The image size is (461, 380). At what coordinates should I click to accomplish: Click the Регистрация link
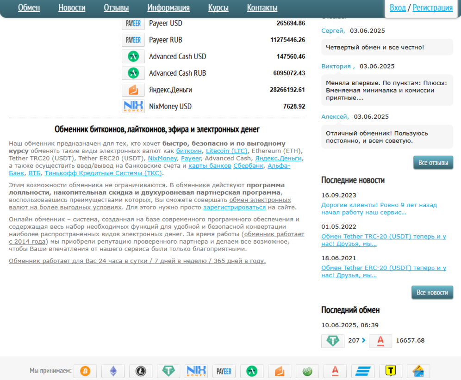click(x=432, y=8)
